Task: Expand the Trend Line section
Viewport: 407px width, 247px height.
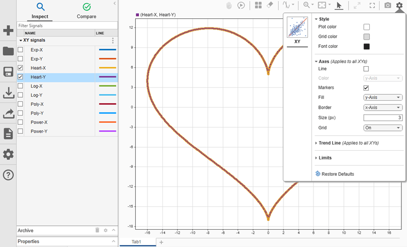Action: (x=316, y=143)
